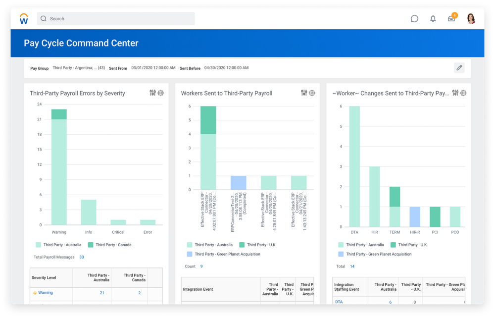Open the chat messages icon
Image resolution: width=495 pixels, height=318 pixels.
414,19
